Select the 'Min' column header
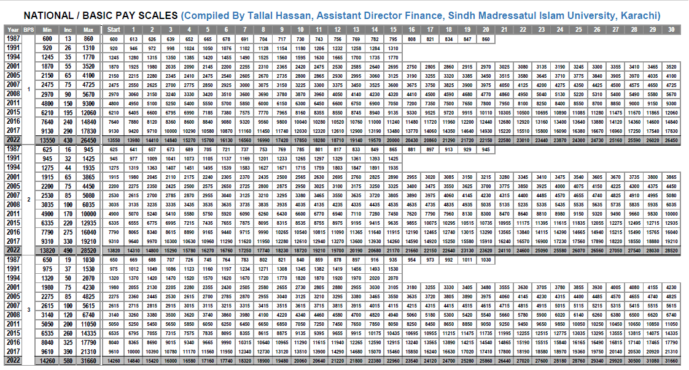689x370 pixels. tap(47, 30)
